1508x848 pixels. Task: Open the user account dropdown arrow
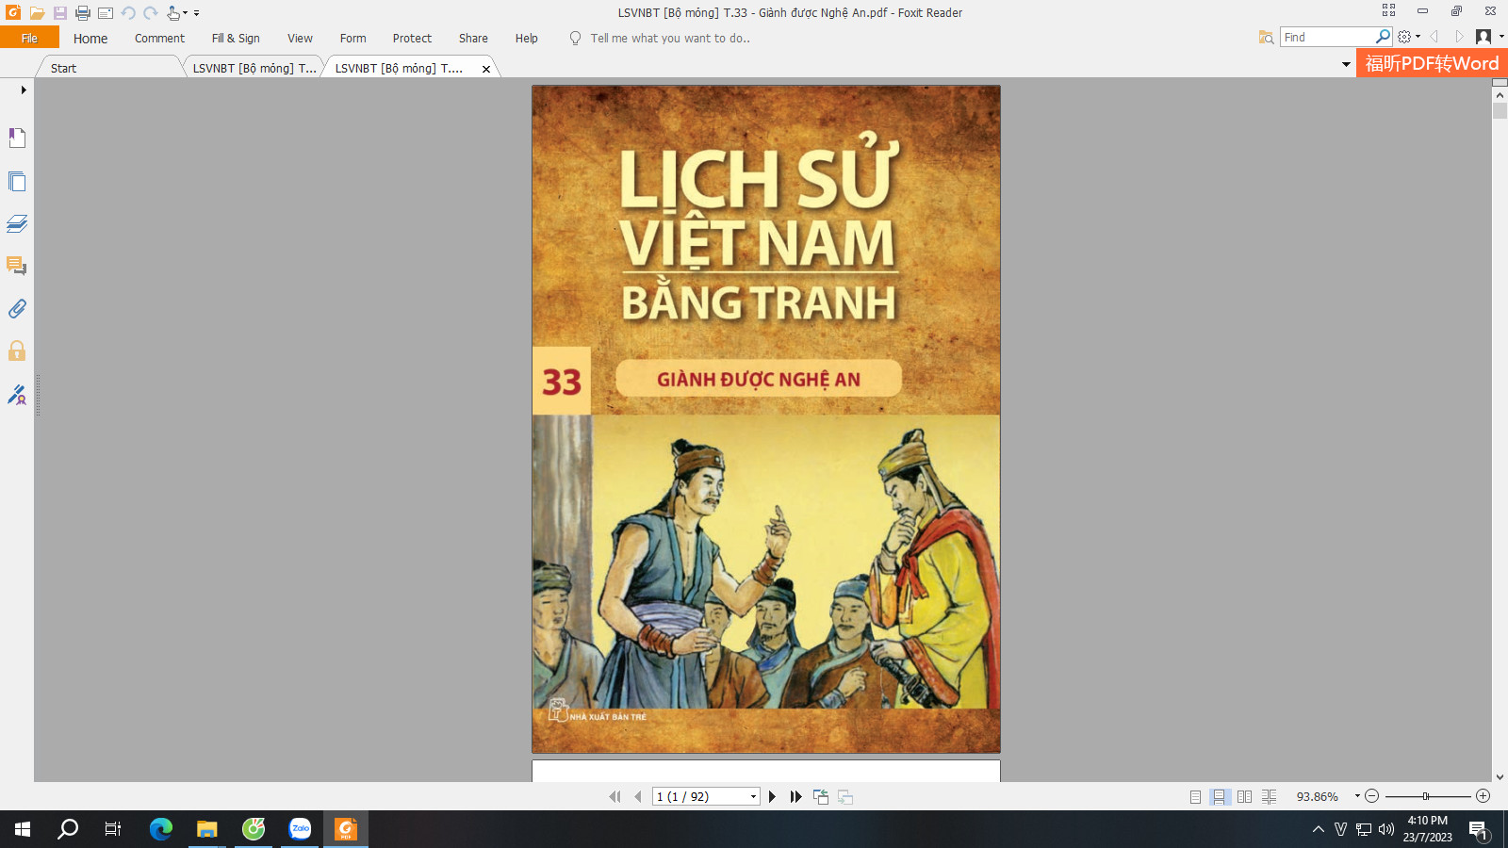(1500, 37)
